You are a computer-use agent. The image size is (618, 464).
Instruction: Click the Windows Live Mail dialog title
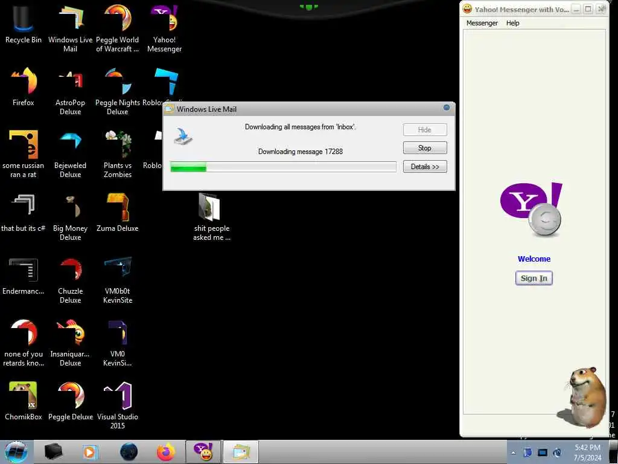click(206, 109)
